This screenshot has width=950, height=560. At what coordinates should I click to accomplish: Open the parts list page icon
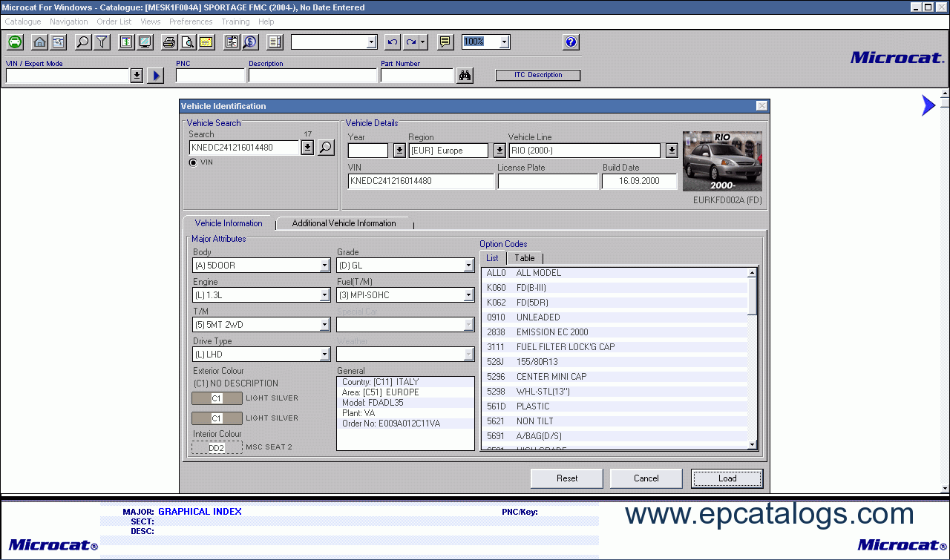(x=275, y=42)
